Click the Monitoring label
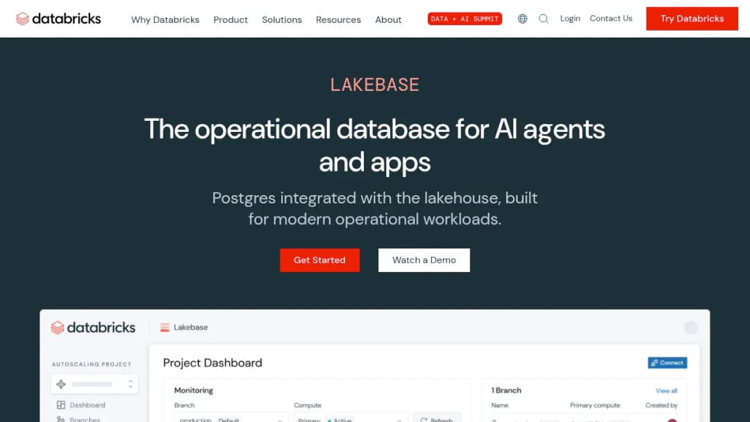 pyautogui.click(x=194, y=391)
